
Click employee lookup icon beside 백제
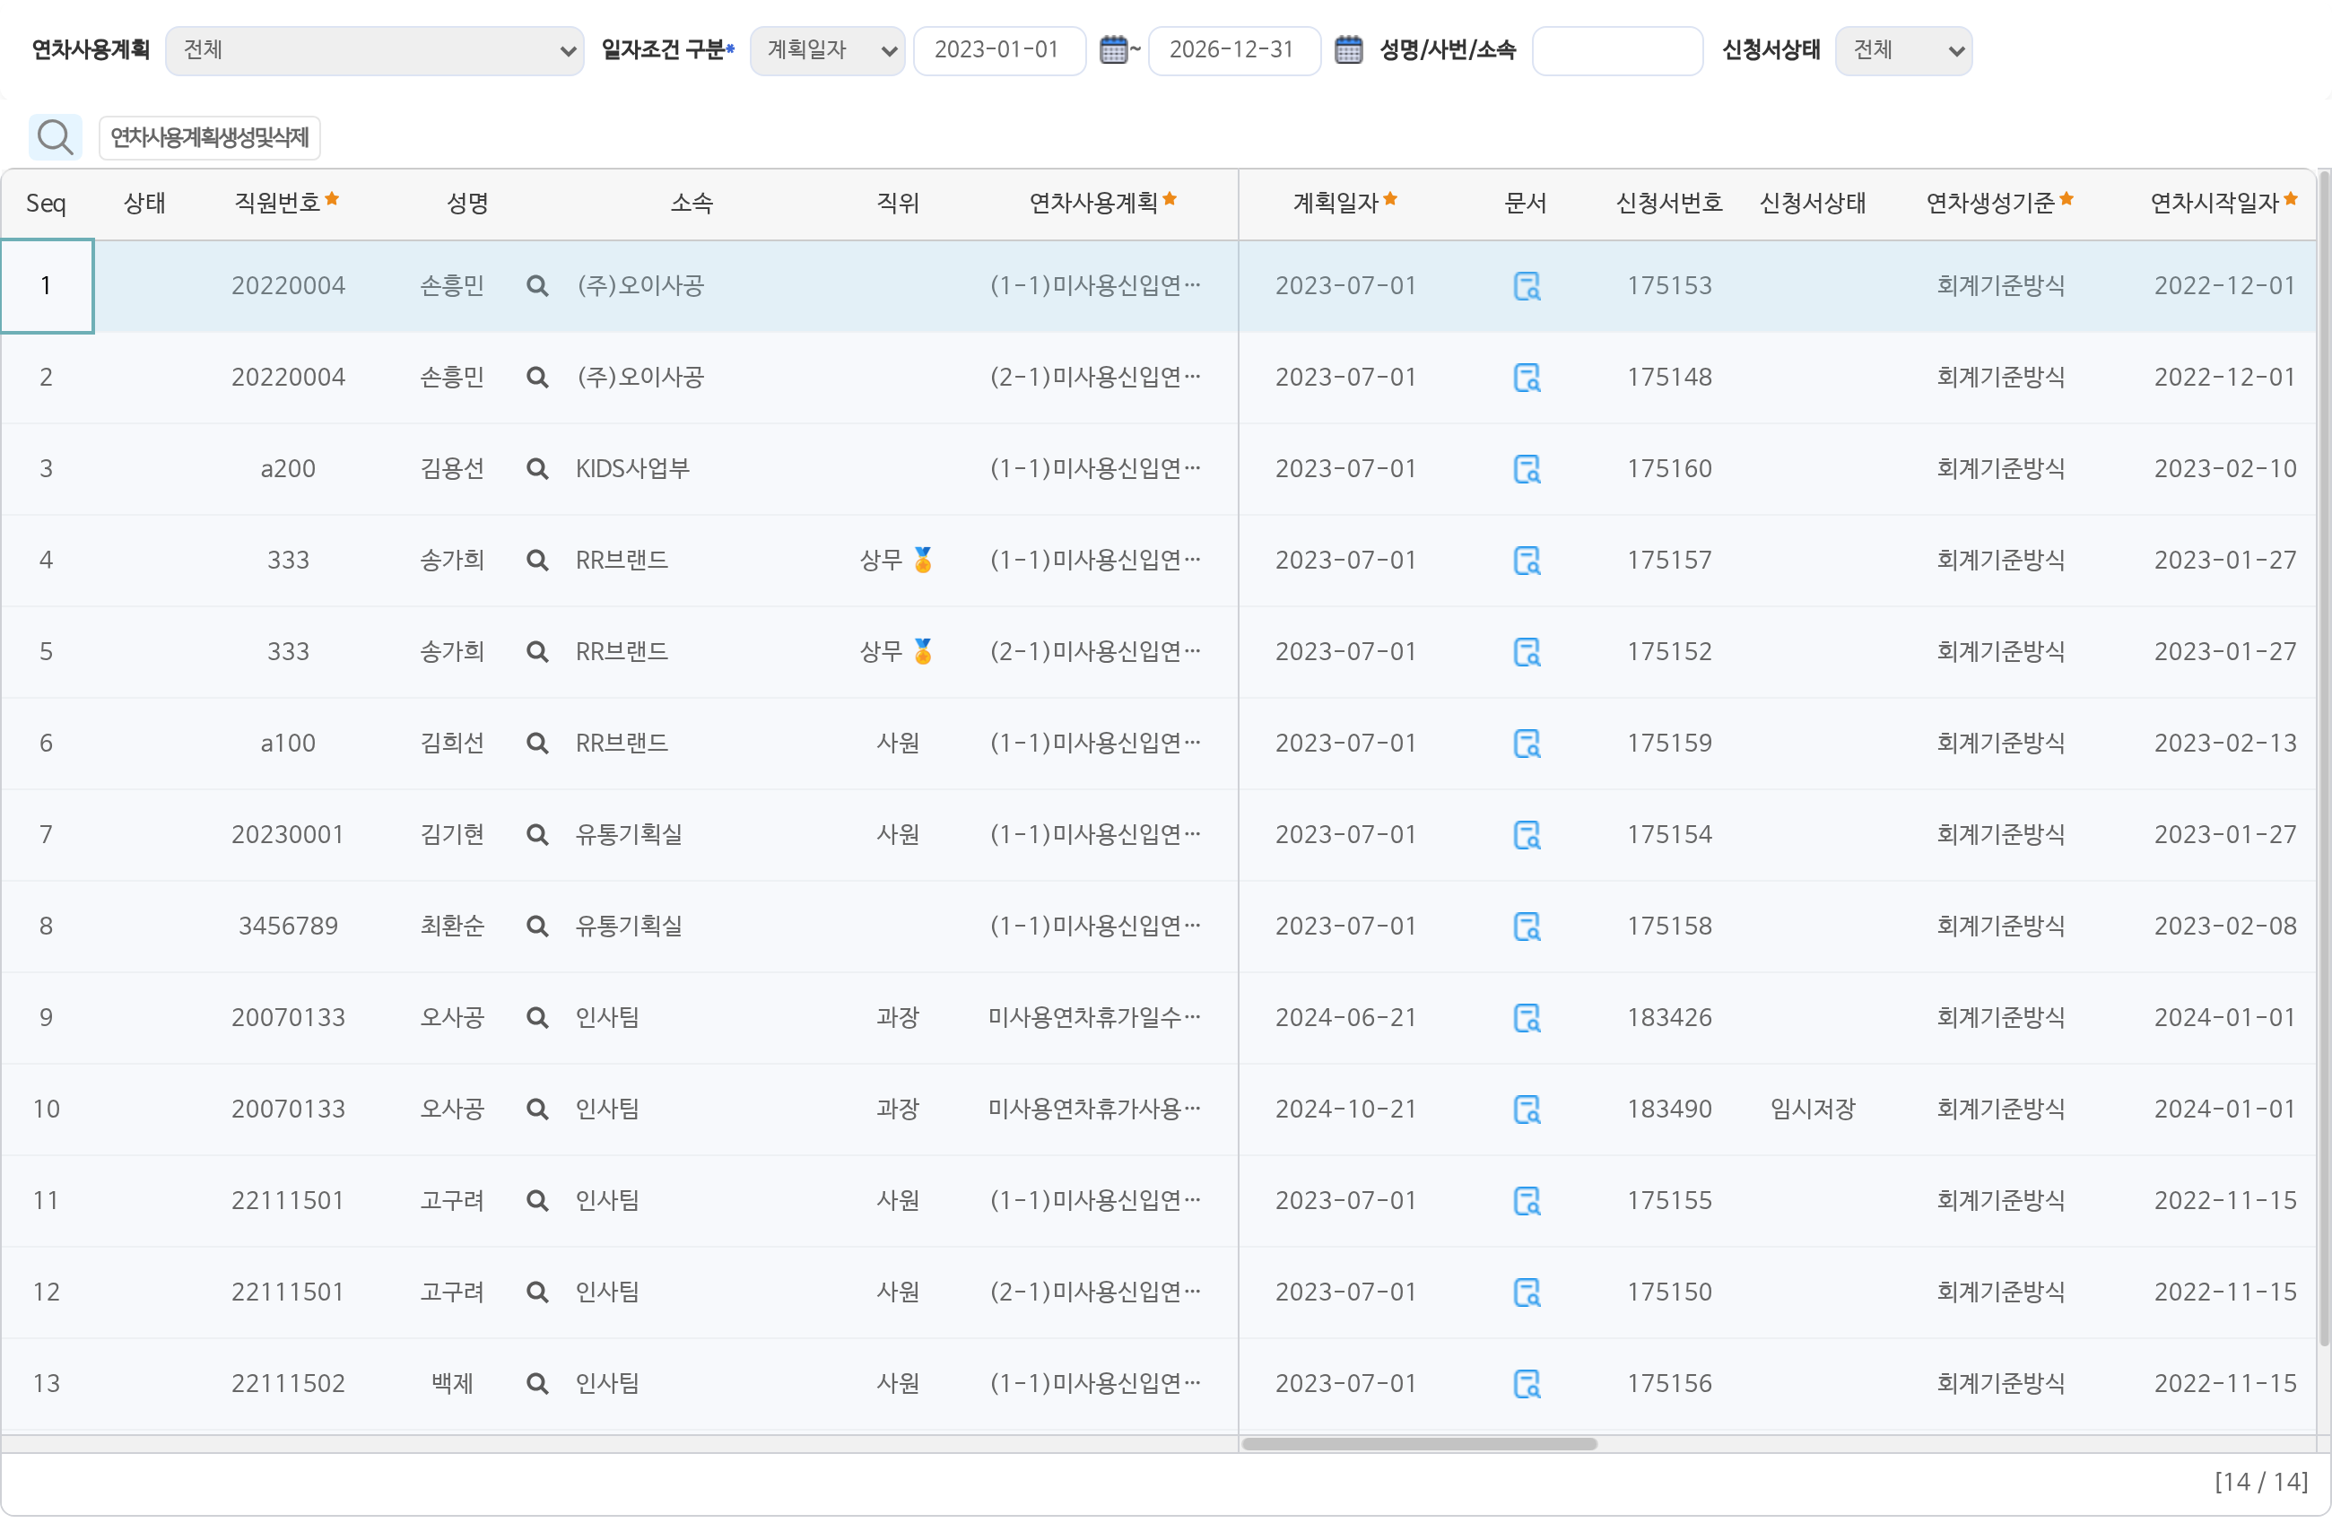point(537,1384)
